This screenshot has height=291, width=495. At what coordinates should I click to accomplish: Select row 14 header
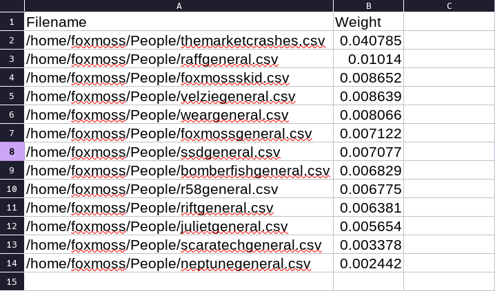tap(12, 263)
